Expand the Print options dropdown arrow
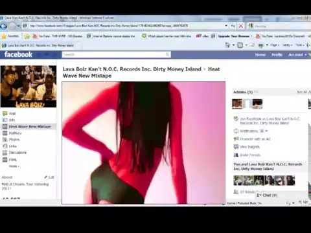 pos(267,45)
